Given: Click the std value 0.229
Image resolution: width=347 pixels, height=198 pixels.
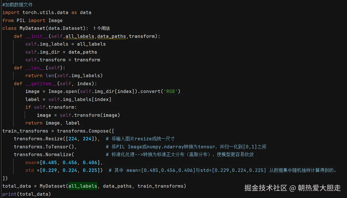Looking at the screenshot, I should (50, 170).
